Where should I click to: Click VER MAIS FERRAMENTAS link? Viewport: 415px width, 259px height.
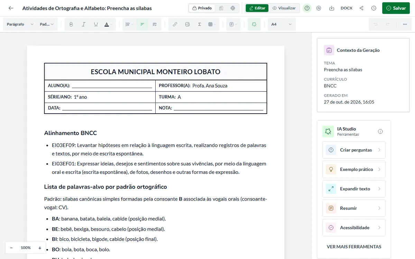click(354, 247)
